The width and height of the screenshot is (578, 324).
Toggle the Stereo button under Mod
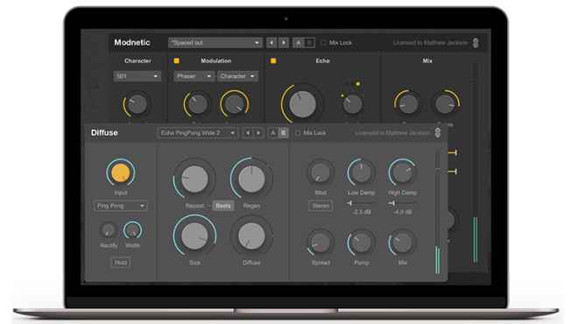[321, 206]
